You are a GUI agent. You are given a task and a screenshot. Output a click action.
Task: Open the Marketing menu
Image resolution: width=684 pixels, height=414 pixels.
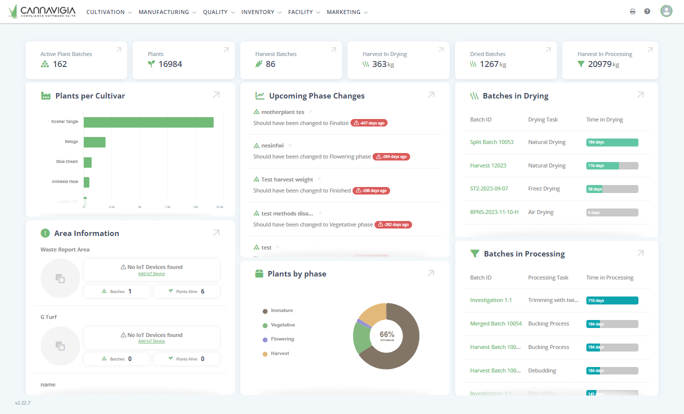(347, 12)
